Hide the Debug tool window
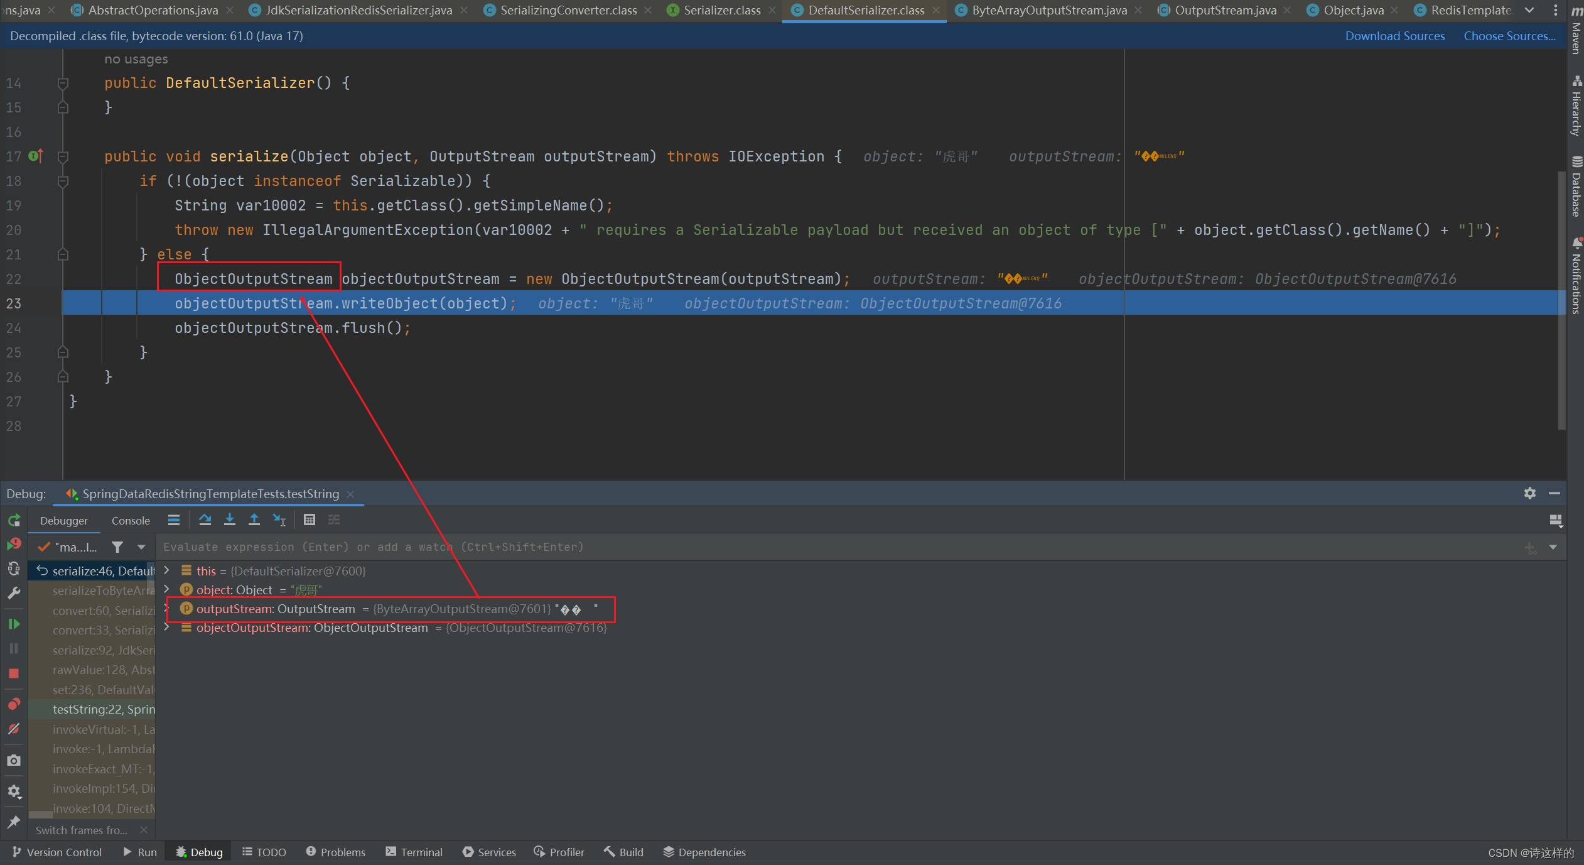Viewport: 1584px width, 865px height. 1554,494
